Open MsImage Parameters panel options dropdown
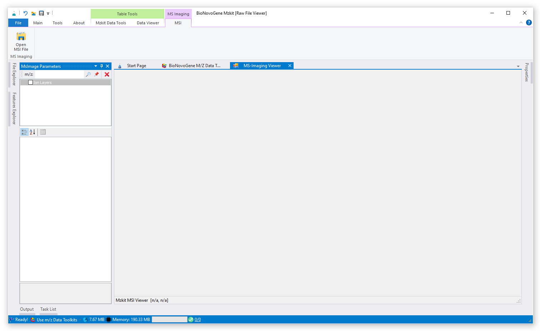Image resolution: width=540 pixels, height=331 pixels. coord(96,66)
